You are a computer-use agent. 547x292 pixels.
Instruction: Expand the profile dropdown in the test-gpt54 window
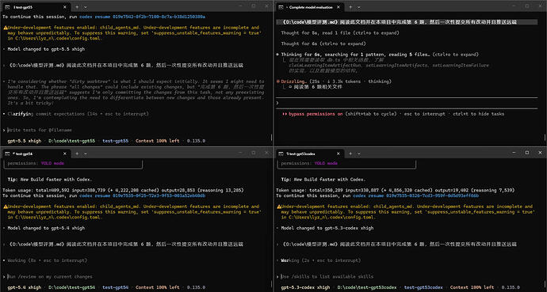coord(86,154)
